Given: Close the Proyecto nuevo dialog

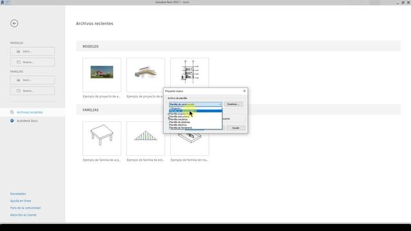Looking at the screenshot, I should pyautogui.click(x=244, y=91).
